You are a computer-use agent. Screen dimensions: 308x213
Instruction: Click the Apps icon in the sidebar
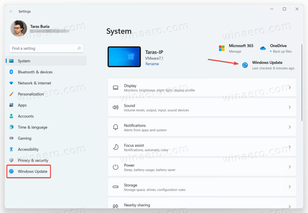tap(11, 105)
